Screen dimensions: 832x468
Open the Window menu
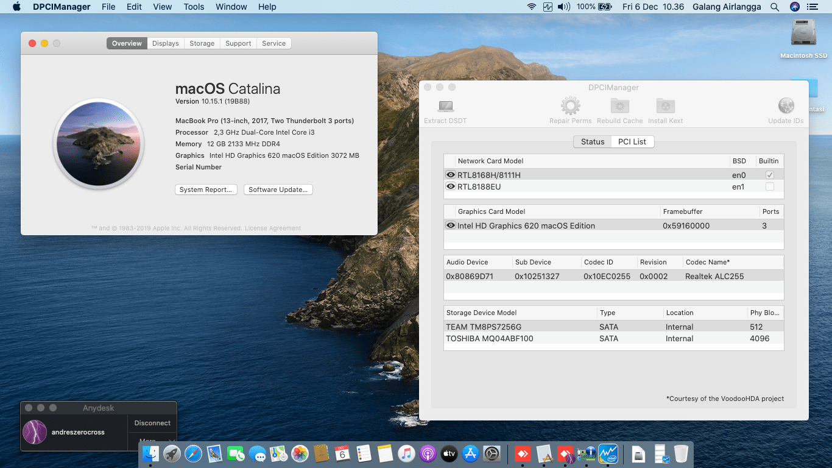231,7
